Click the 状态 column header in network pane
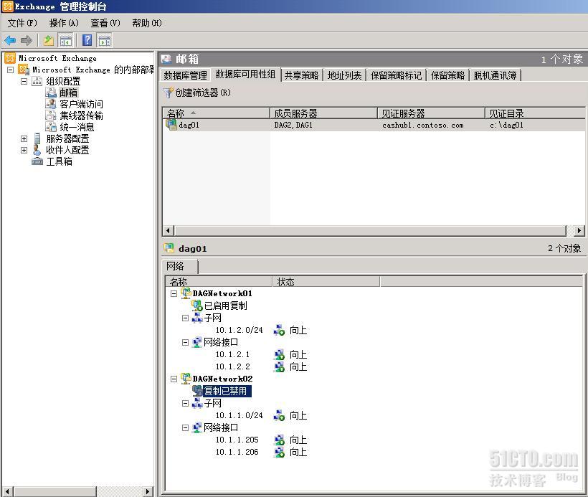Image resolution: width=588 pixels, height=497 pixels. tap(326, 282)
